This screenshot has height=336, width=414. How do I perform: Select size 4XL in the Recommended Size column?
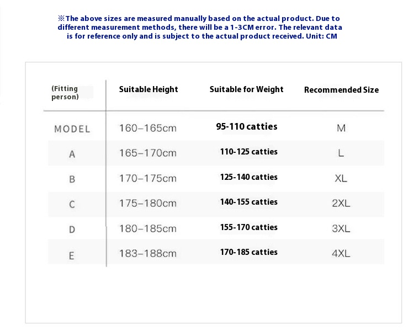tap(341, 254)
